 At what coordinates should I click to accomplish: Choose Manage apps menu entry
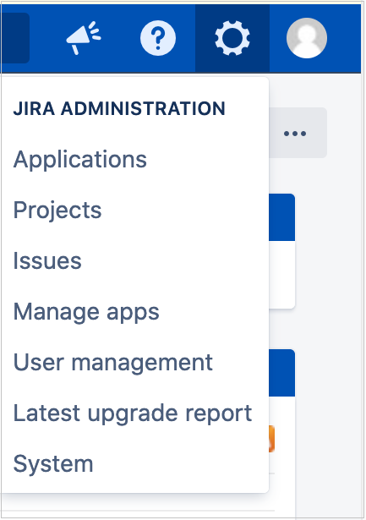(x=86, y=312)
